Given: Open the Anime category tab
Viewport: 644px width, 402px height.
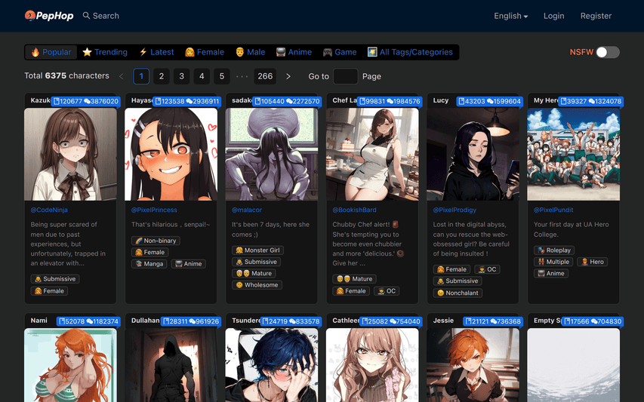Looking at the screenshot, I should pyautogui.click(x=293, y=52).
